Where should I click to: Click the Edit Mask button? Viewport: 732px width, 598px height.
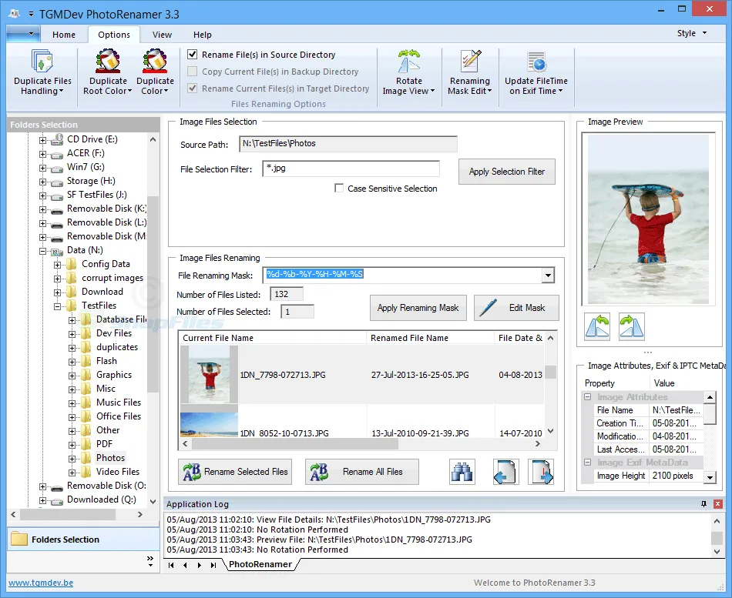coord(516,308)
